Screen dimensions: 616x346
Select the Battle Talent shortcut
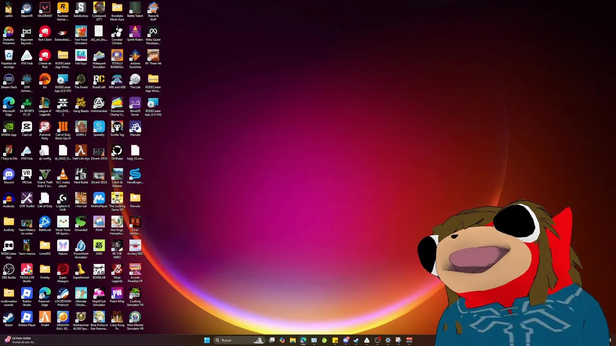pos(135,11)
